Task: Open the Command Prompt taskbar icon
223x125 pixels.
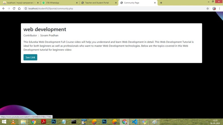Action: (x=74, y=122)
